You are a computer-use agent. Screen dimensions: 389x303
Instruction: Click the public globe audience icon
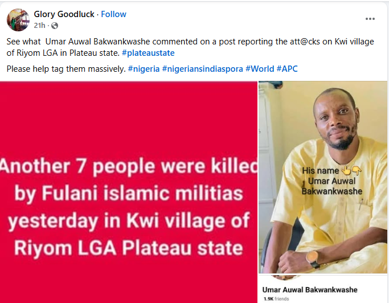55,26
